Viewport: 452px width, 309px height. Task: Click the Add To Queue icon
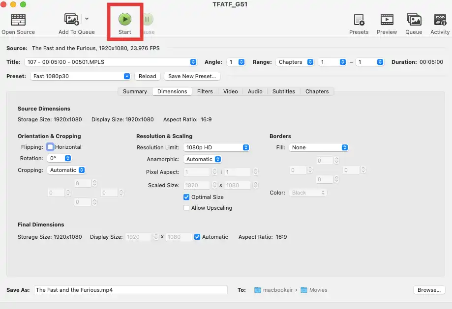(72, 20)
